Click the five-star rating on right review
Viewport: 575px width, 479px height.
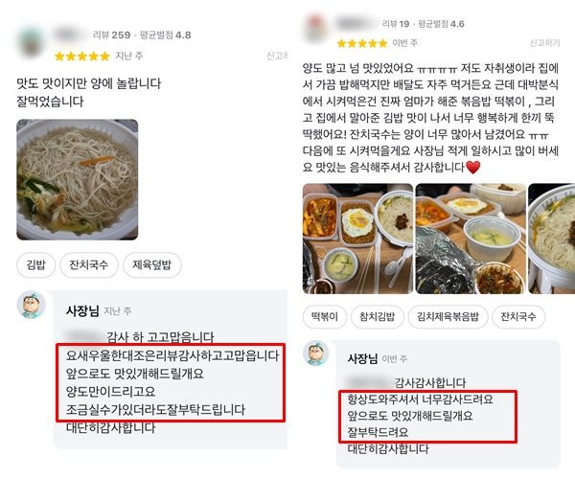362,44
